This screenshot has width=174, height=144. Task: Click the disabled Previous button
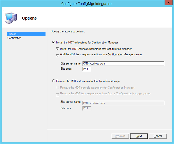[x=120, y=136]
